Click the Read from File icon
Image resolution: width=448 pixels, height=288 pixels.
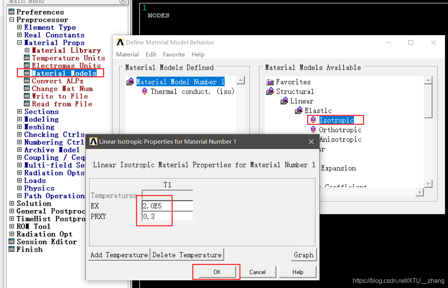[27, 104]
